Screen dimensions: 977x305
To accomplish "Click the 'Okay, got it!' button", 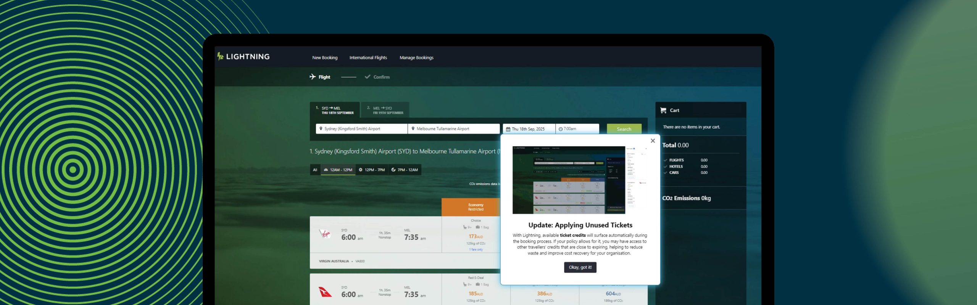I will [580, 267].
